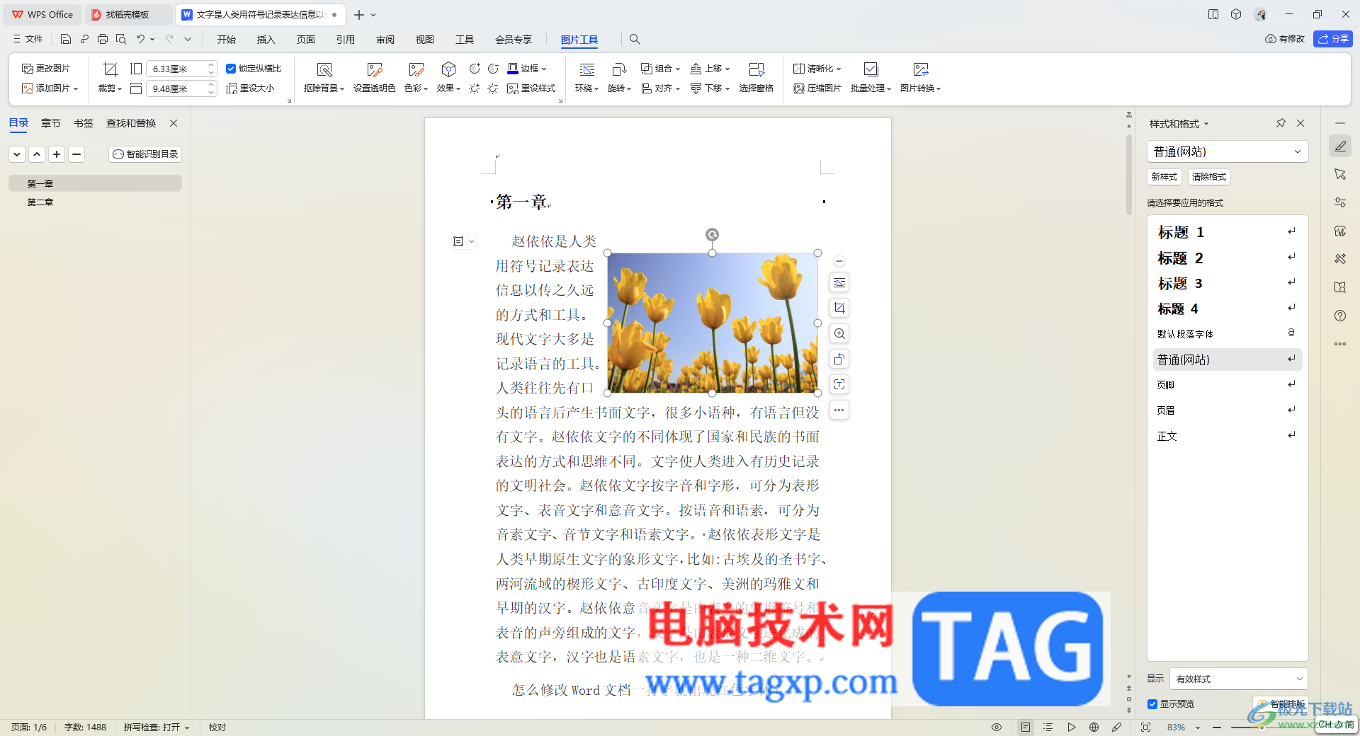The height and width of the screenshot is (736, 1360).
Task: Click the document vertical scrollbar
Action: 1129,173
